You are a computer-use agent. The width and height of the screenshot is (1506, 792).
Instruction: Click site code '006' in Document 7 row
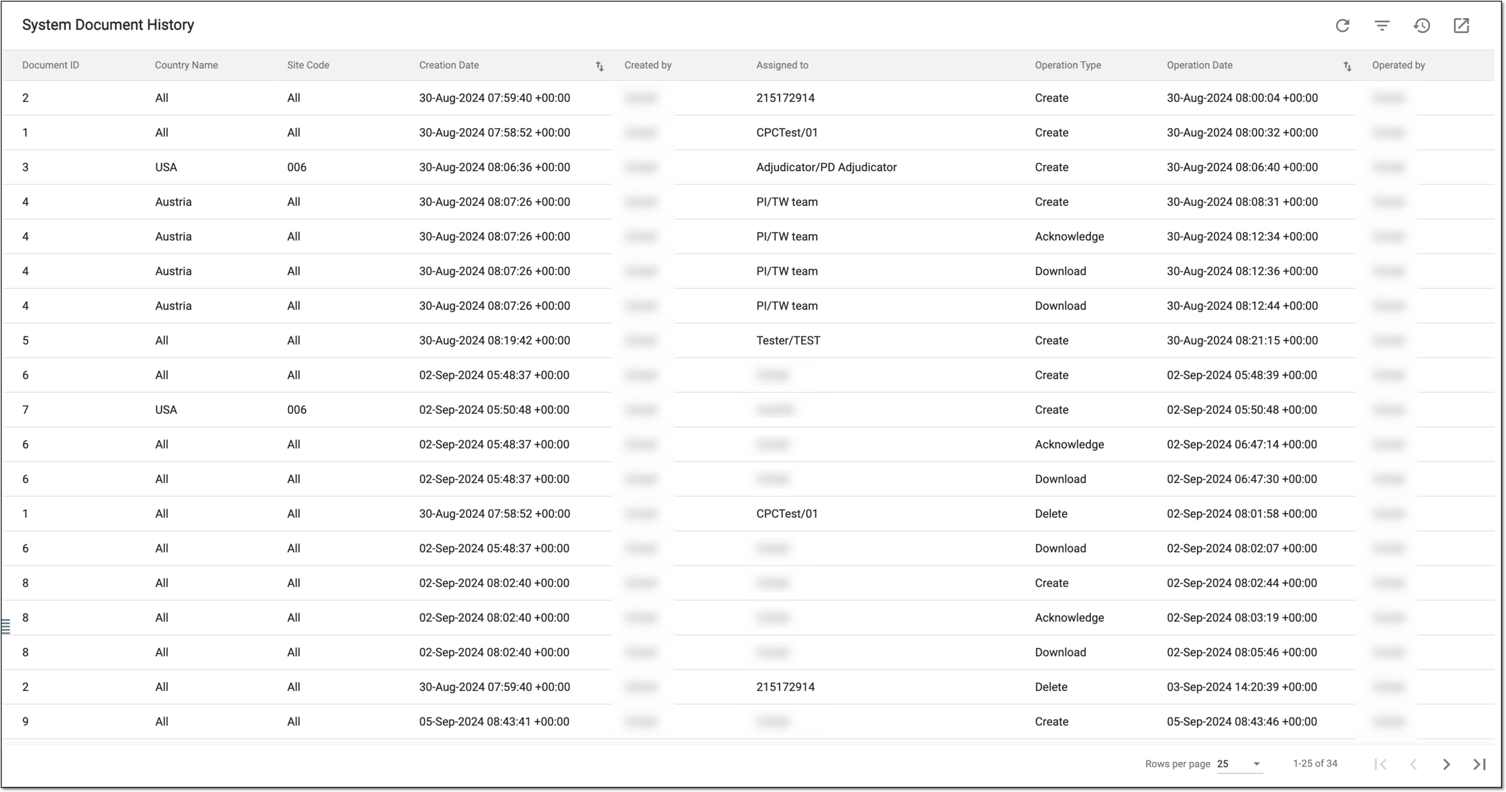296,410
